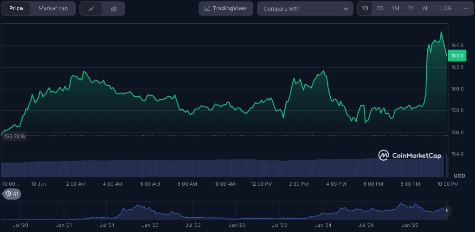Image resolution: width=475 pixels, height=232 pixels.
Task: Click the current price label 163.0
Action: click(457, 56)
